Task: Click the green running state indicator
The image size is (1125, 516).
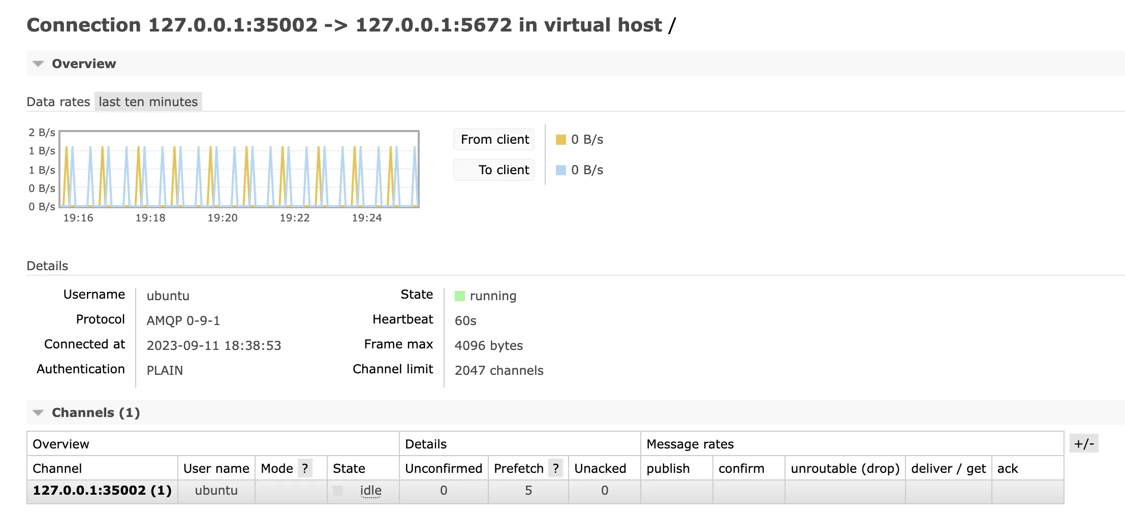Action: click(x=459, y=296)
